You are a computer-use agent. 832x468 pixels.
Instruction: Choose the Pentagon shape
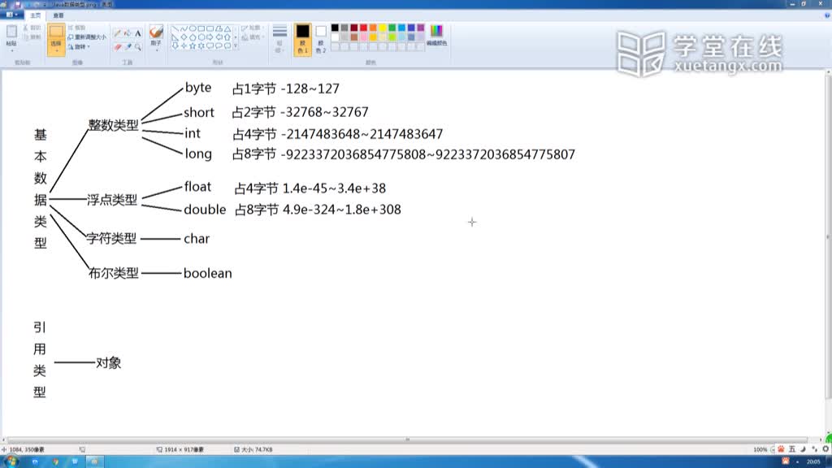pos(193,37)
